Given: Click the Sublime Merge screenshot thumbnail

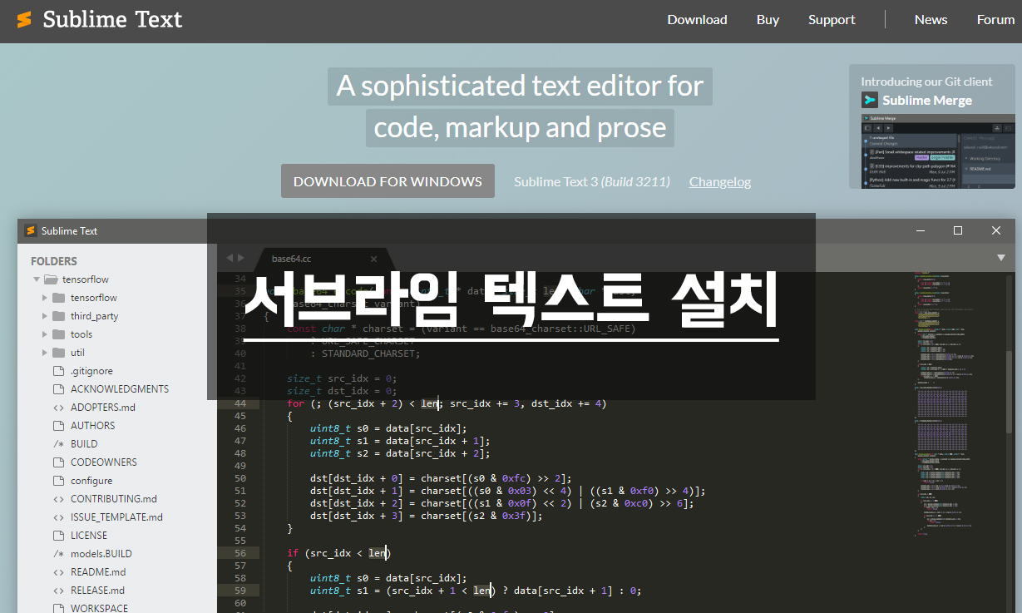Looking at the screenshot, I should pos(937,151).
